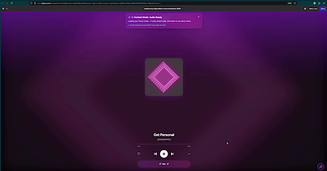This screenshot has width=327, height=171.
Task: Dismiss the Contest Mode audio notification
Action: point(199,17)
